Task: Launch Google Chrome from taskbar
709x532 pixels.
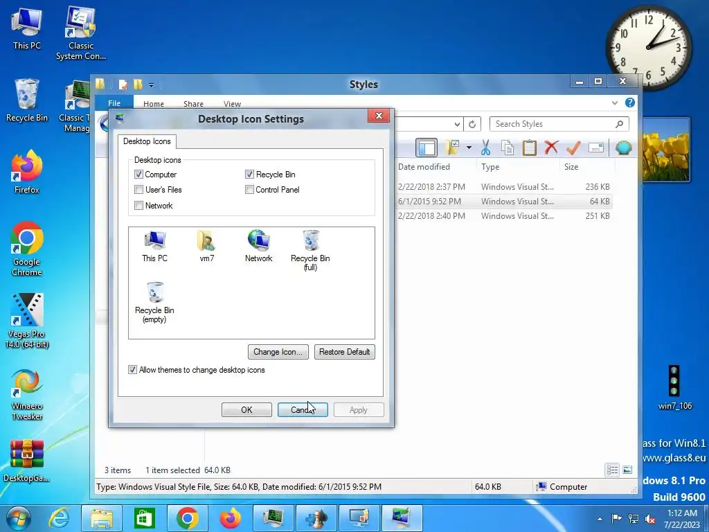Action: click(188, 518)
